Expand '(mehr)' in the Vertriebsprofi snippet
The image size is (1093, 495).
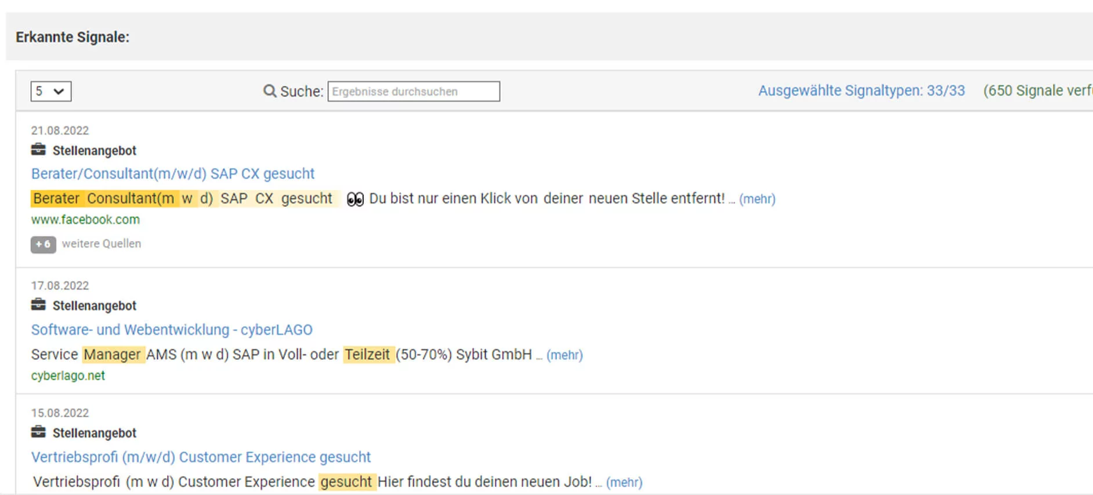(624, 483)
